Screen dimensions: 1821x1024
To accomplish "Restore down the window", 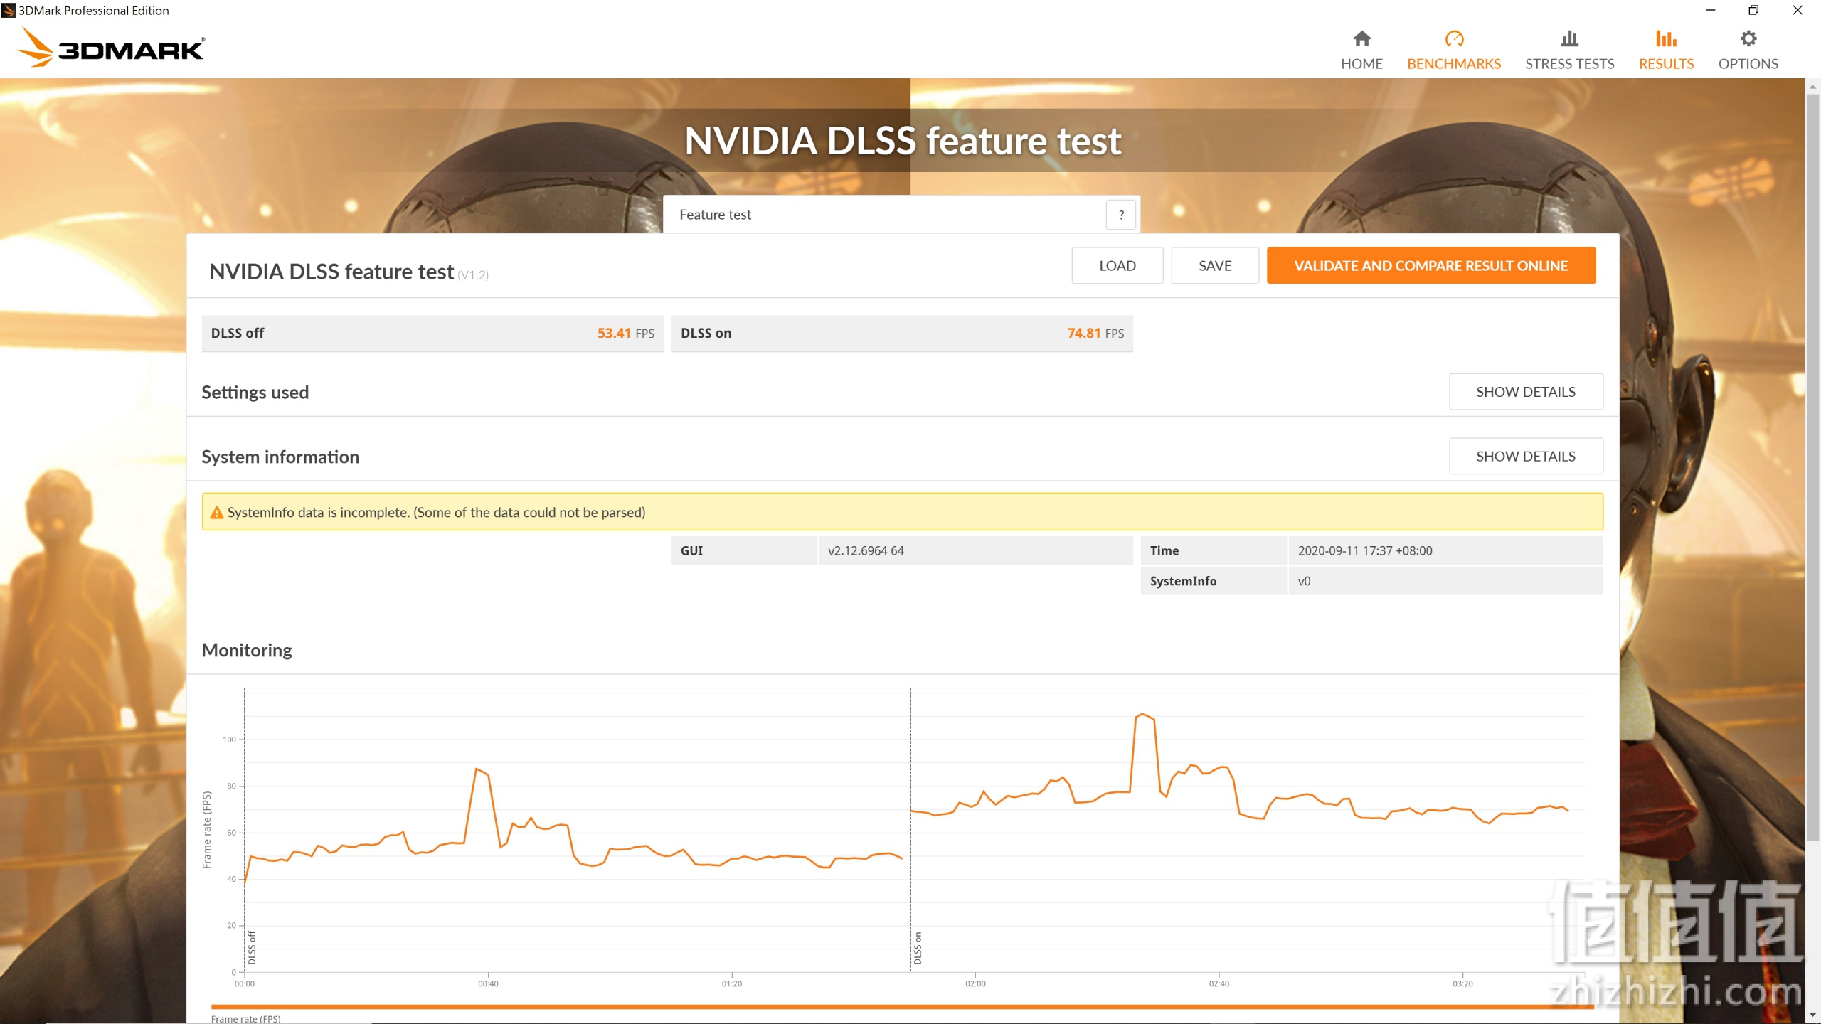I will pos(1753,10).
